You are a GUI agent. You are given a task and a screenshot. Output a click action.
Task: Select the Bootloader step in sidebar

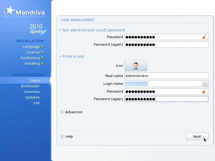[x=30, y=86]
